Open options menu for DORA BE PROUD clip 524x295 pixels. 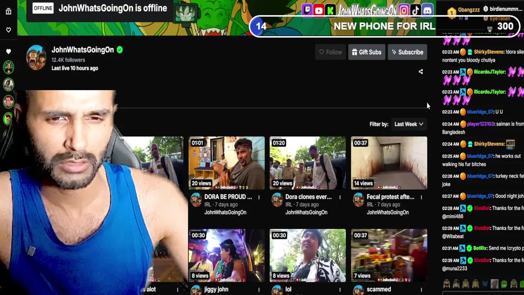pos(259,197)
